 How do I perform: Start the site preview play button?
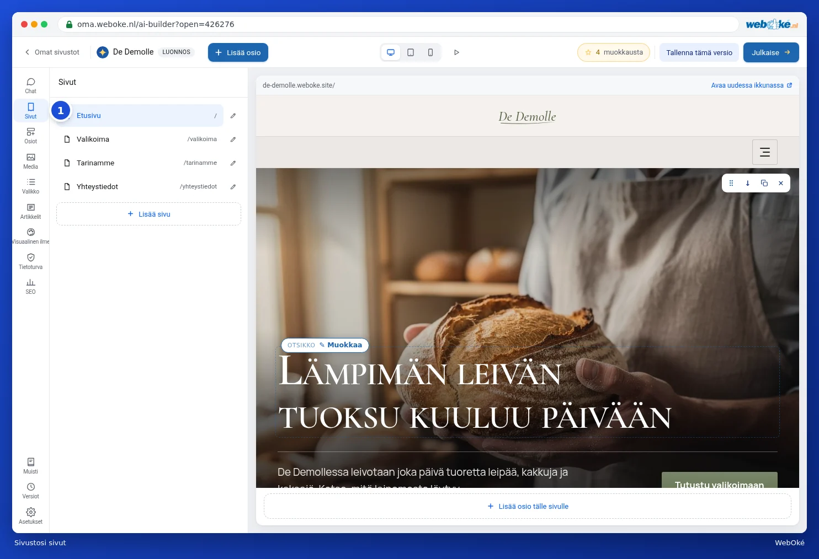[x=456, y=52]
